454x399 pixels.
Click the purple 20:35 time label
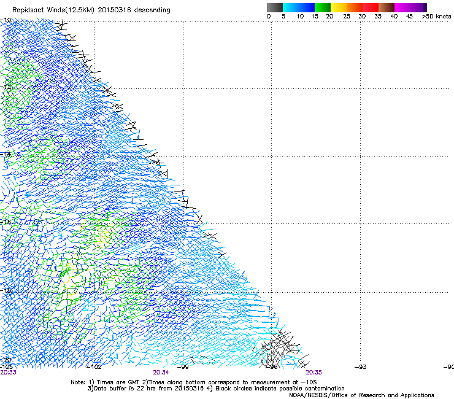tap(314, 373)
